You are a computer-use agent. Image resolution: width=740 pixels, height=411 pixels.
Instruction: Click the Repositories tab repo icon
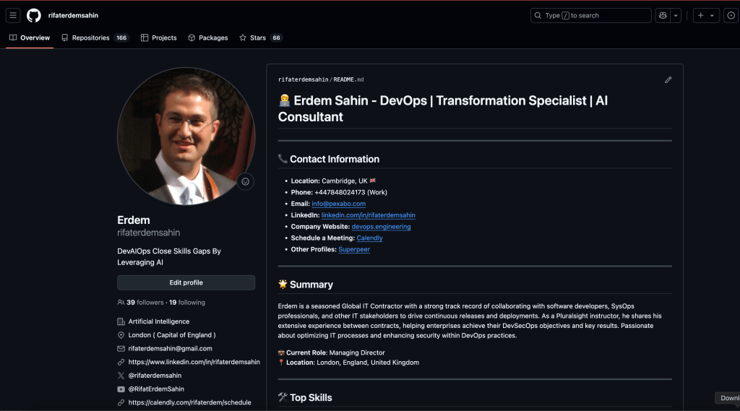[x=64, y=38]
